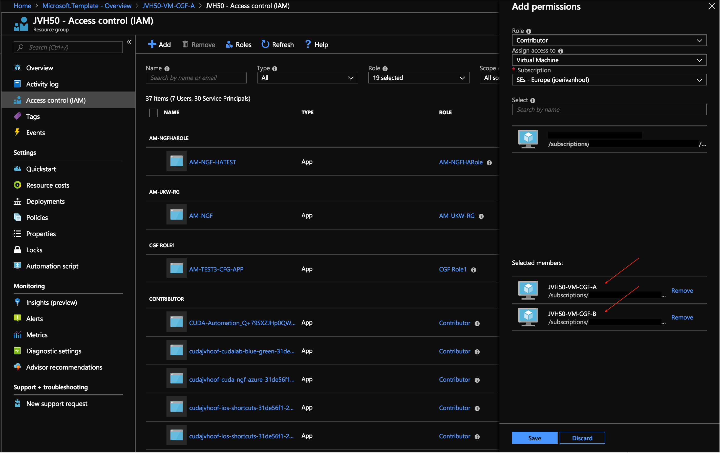This screenshot has width=720, height=453.
Task: Open the Role filter showing 19 selected
Action: (x=419, y=78)
